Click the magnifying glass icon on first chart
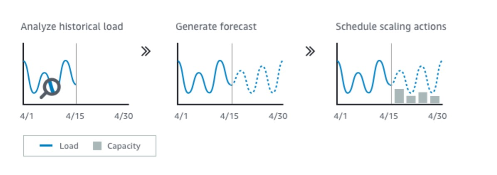Image resolution: width=497 pixels, height=175 pixels. [50, 88]
